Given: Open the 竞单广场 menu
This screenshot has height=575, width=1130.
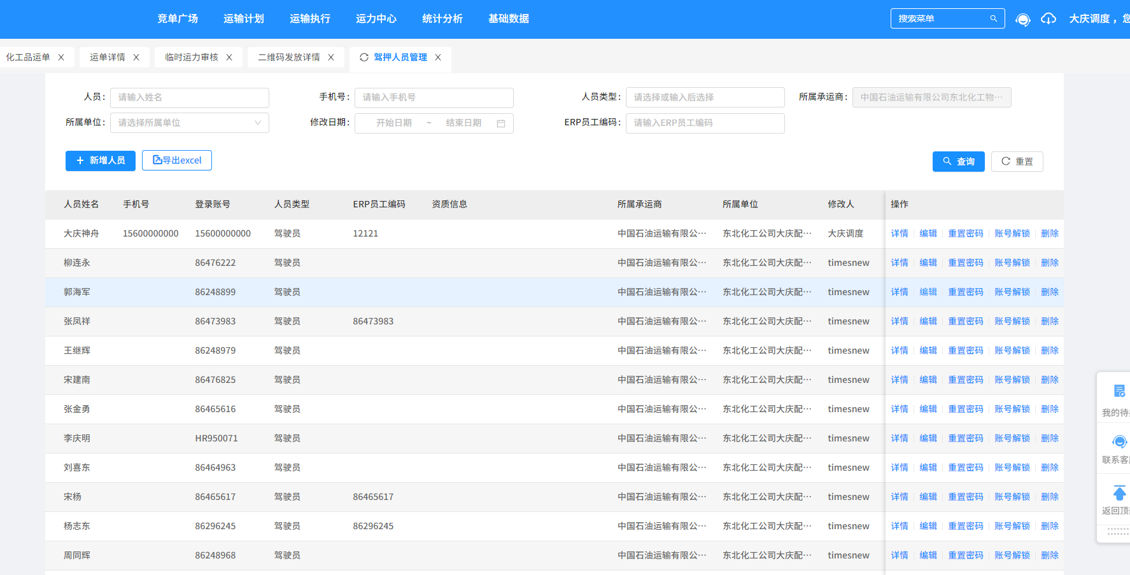Looking at the screenshot, I should point(178,19).
